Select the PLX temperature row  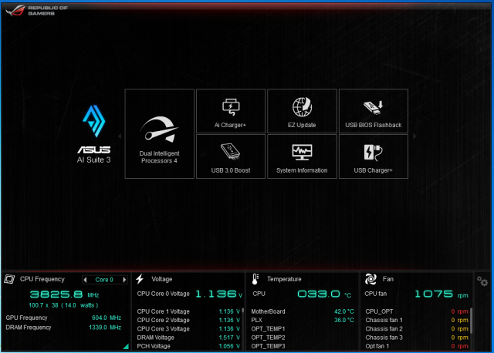[303, 320]
